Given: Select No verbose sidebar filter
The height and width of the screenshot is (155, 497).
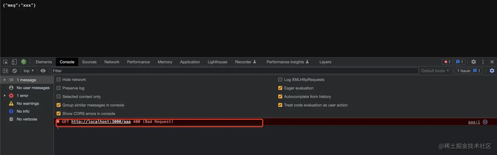Looking at the screenshot, I should (27, 119).
